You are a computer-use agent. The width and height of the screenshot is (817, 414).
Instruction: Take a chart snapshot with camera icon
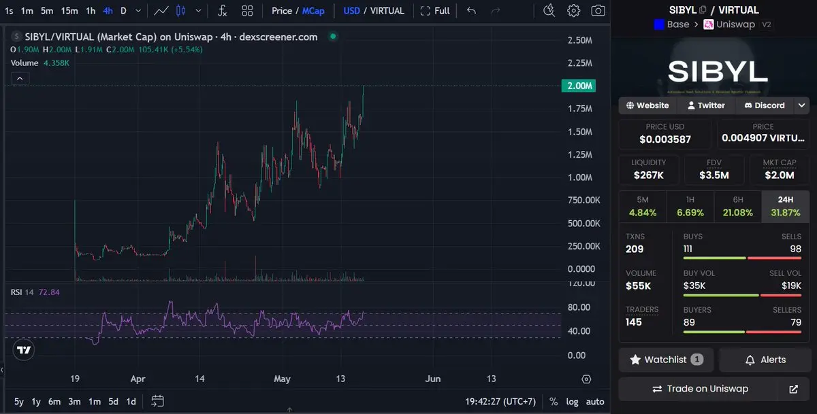point(598,11)
